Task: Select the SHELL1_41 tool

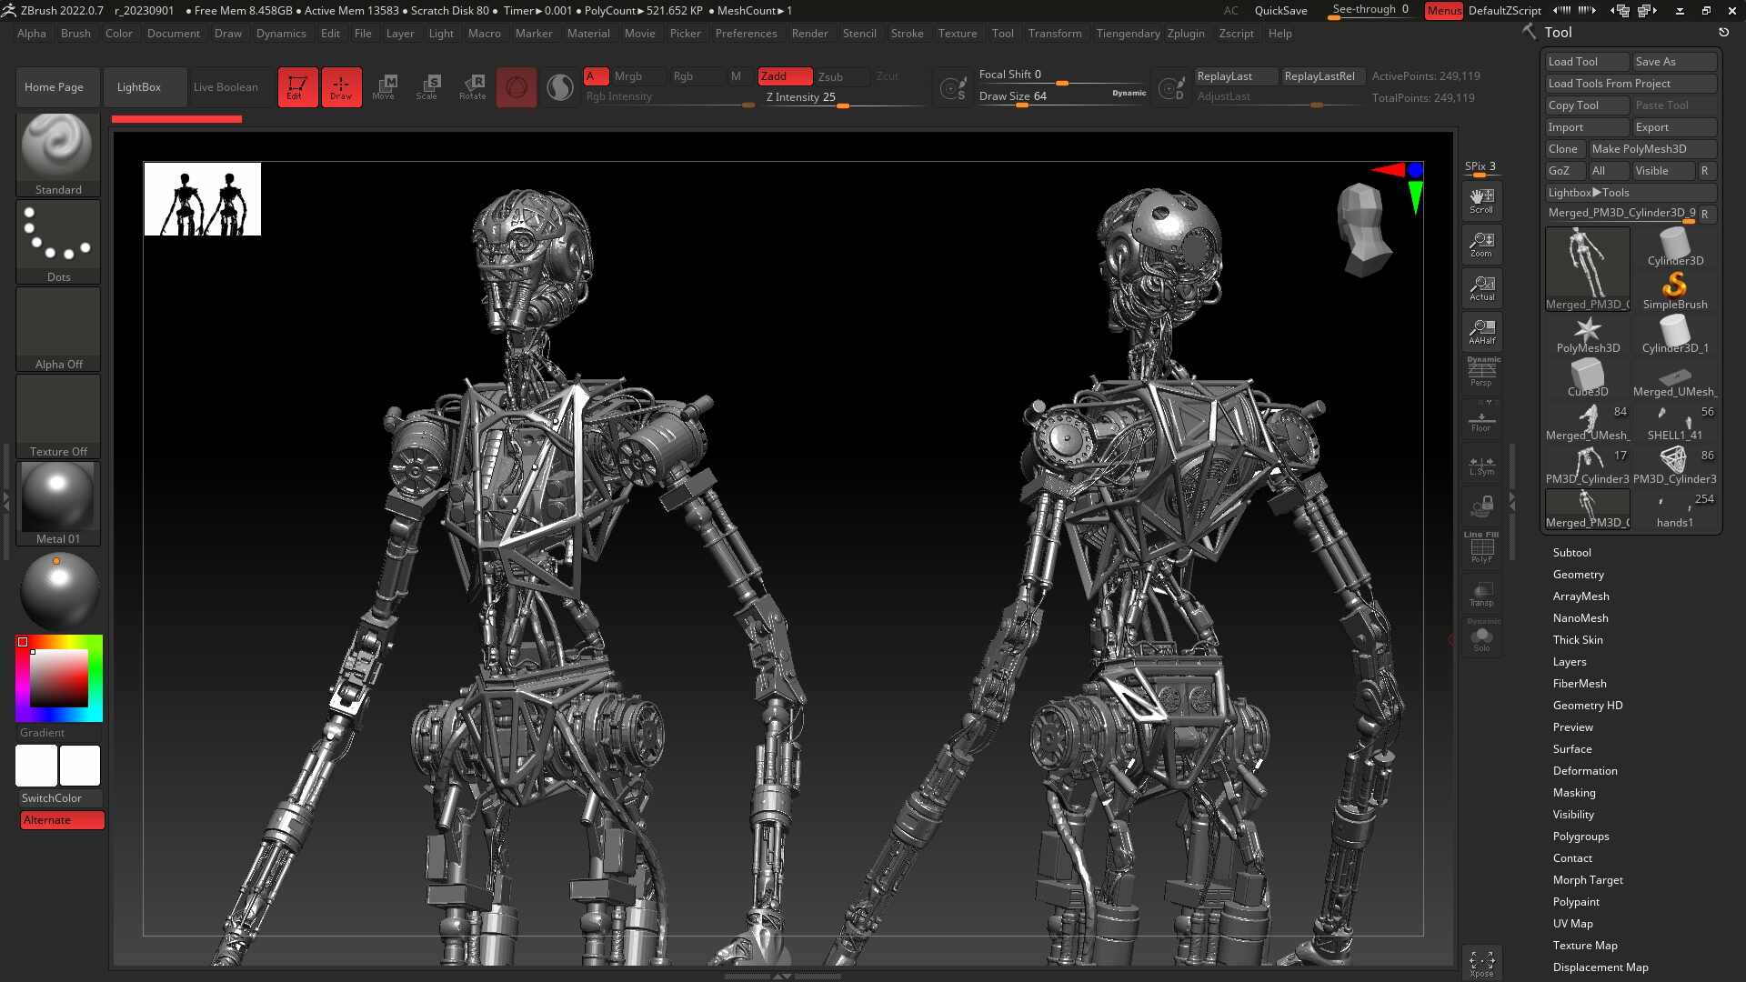Action: click(1675, 422)
